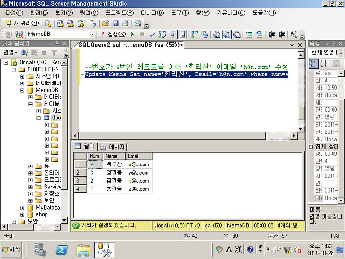The image size is (345, 259).
Task: Click the Name column header
Action: (114, 156)
